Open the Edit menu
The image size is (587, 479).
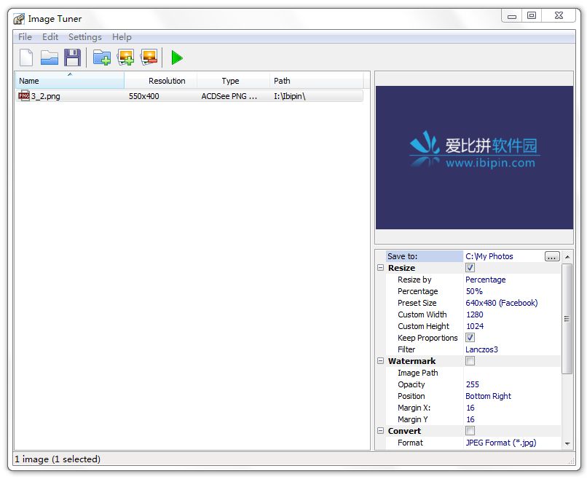coord(50,36)
